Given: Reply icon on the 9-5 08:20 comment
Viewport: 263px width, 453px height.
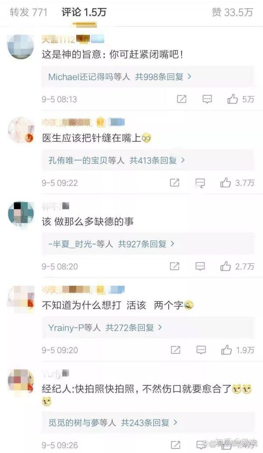Looking at the screenshot, I should (x=200, y=266).
